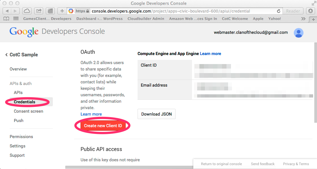Open Dashboard WordPress bookmark
317x169 pixels.
pyautogui.click(x=100, y=19)
